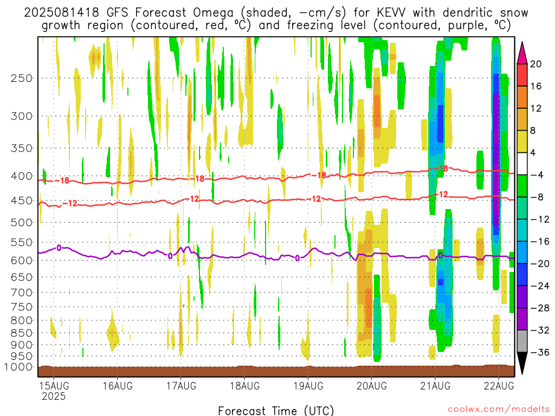Screen dimensions: 555x416
Task: Click the -36 colorbar label
Action: pyautogui.click(x=540, y=352)
